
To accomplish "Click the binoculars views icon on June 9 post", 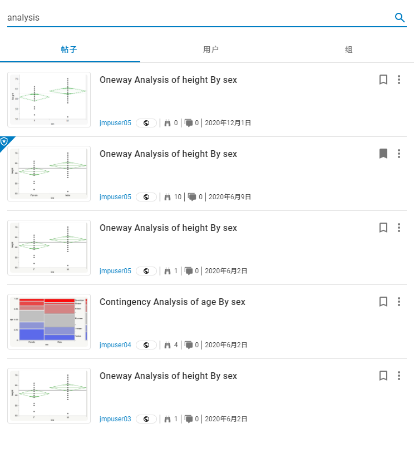I will coord(167,197).
